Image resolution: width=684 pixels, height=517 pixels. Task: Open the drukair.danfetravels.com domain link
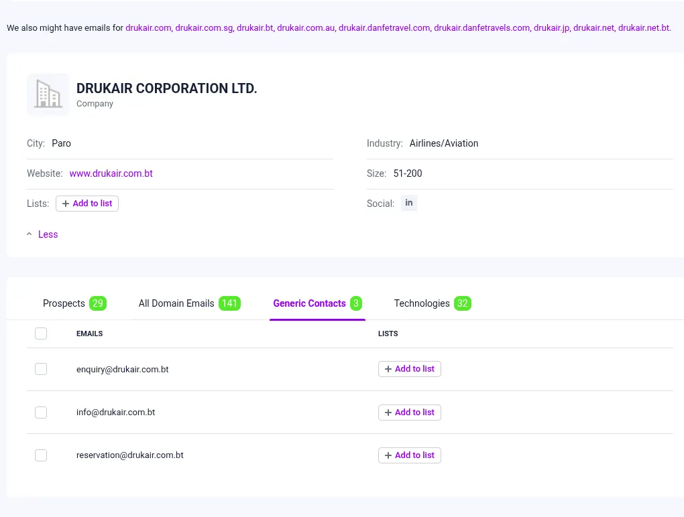(481, 28)
